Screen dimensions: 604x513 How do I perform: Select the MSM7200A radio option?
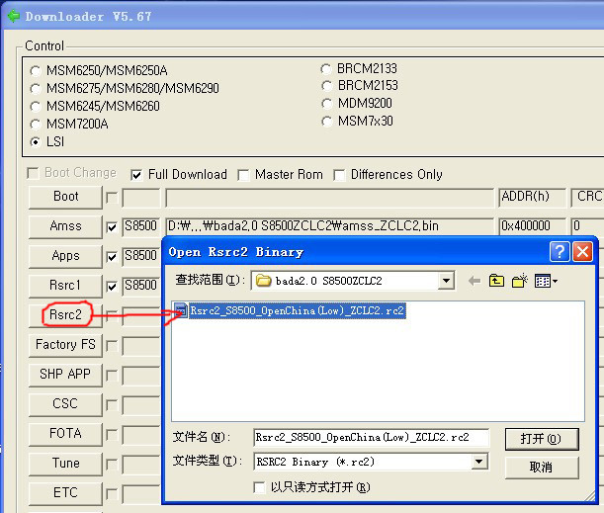click(36, 124)
